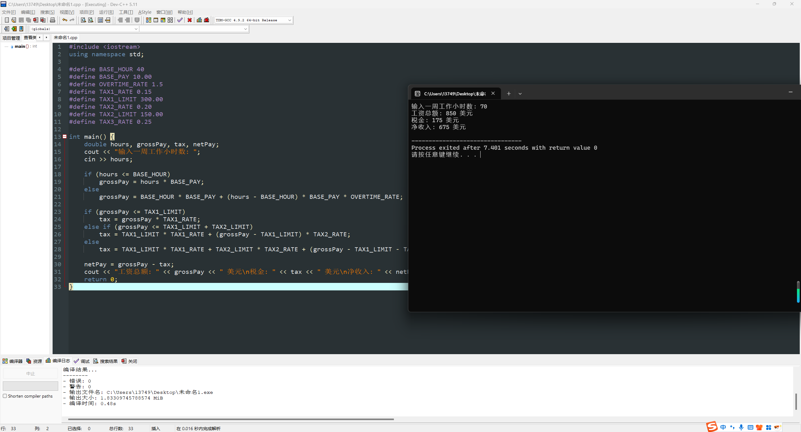Open the TDM-GCC compiler selection dropdown
The width and height of the screenshot is (801, 432).
(289, 20)
